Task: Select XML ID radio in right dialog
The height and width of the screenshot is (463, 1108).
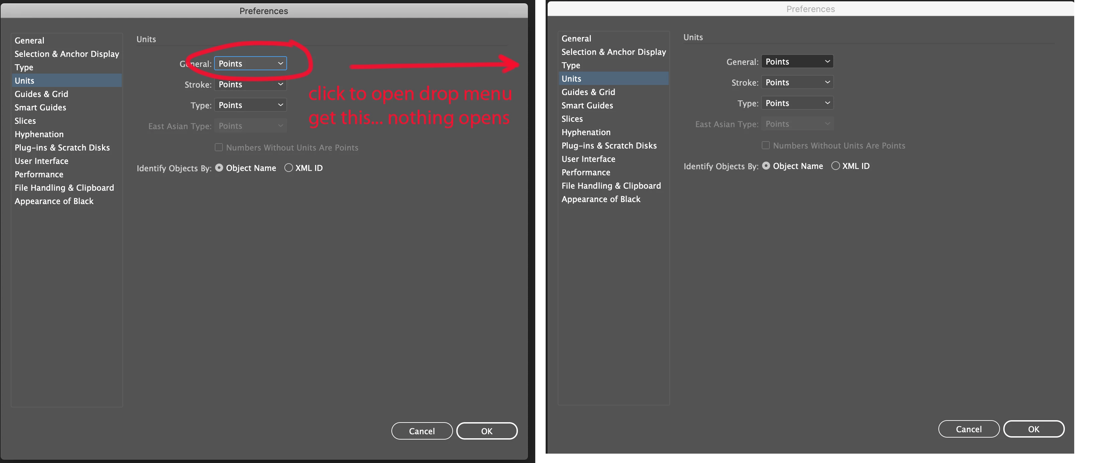Action: tap(835, 166)
